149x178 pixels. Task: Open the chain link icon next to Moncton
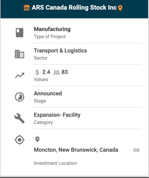pyautogui.click(x=136, y=150)
